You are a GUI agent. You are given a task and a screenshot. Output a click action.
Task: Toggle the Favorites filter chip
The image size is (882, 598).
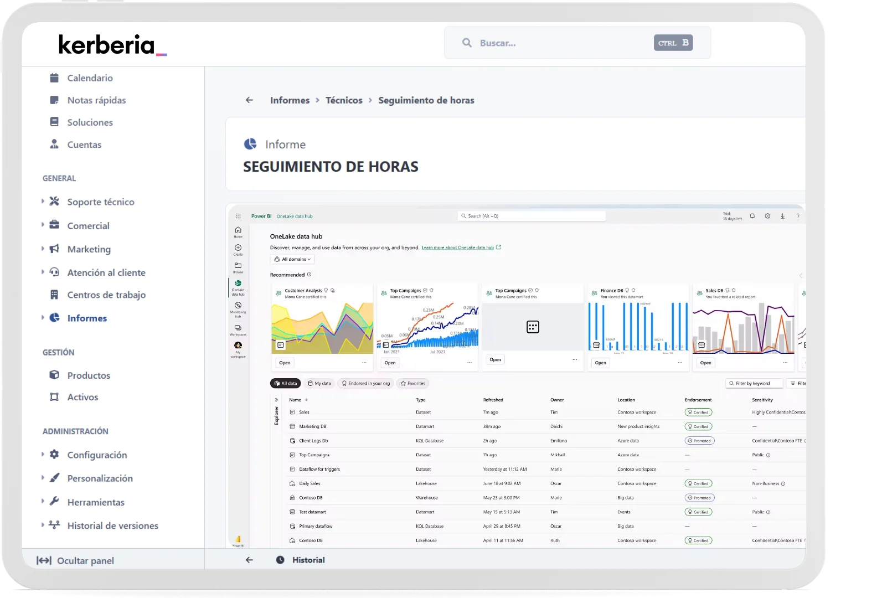413,383
